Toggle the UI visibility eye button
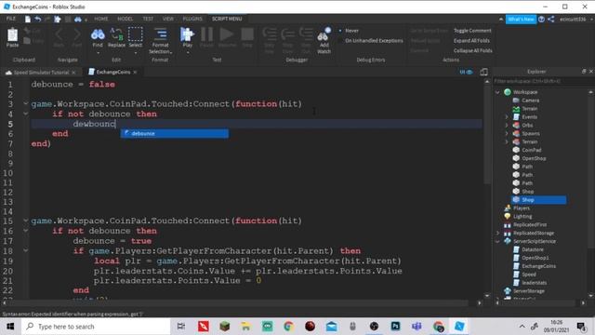This screenshot has height=335, width=595. click(467, 72)
